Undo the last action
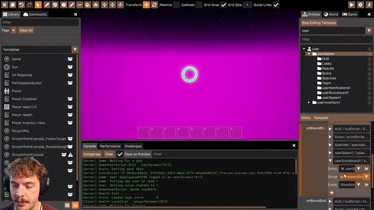This screenshot has width=374, height=210. [21, 5]
